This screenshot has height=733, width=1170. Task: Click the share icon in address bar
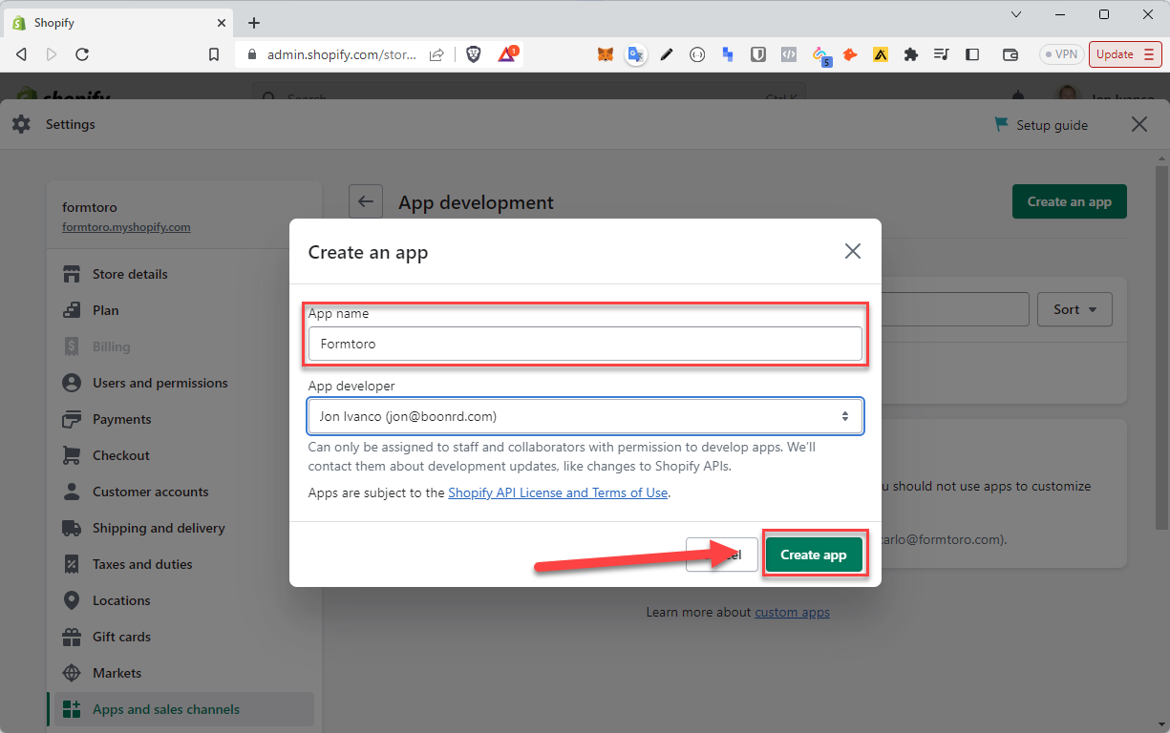pyautogui.click(x=436, y=54)
